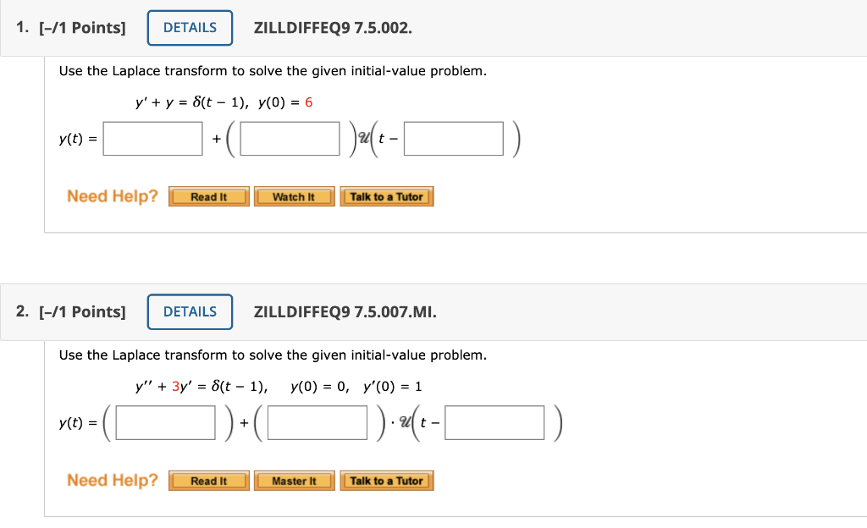867x528 pixels.
Task: Open DETAILS for problem 2
Action: tap(190, 311)
